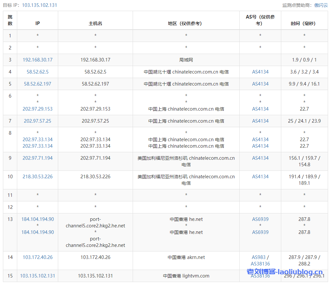Click the 地区（仅供参考） column header

tap(186, 23)
